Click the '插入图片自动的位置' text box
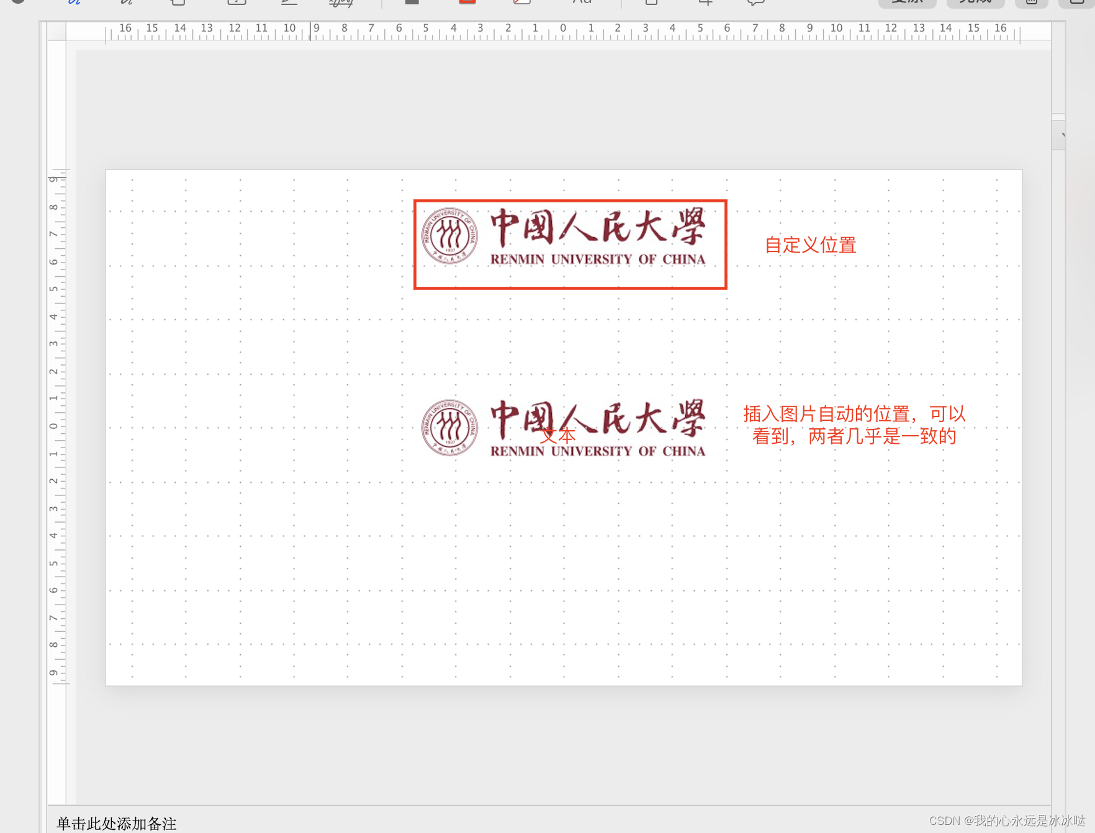This screenshot has height=833, width=1095. coord(854,425)
